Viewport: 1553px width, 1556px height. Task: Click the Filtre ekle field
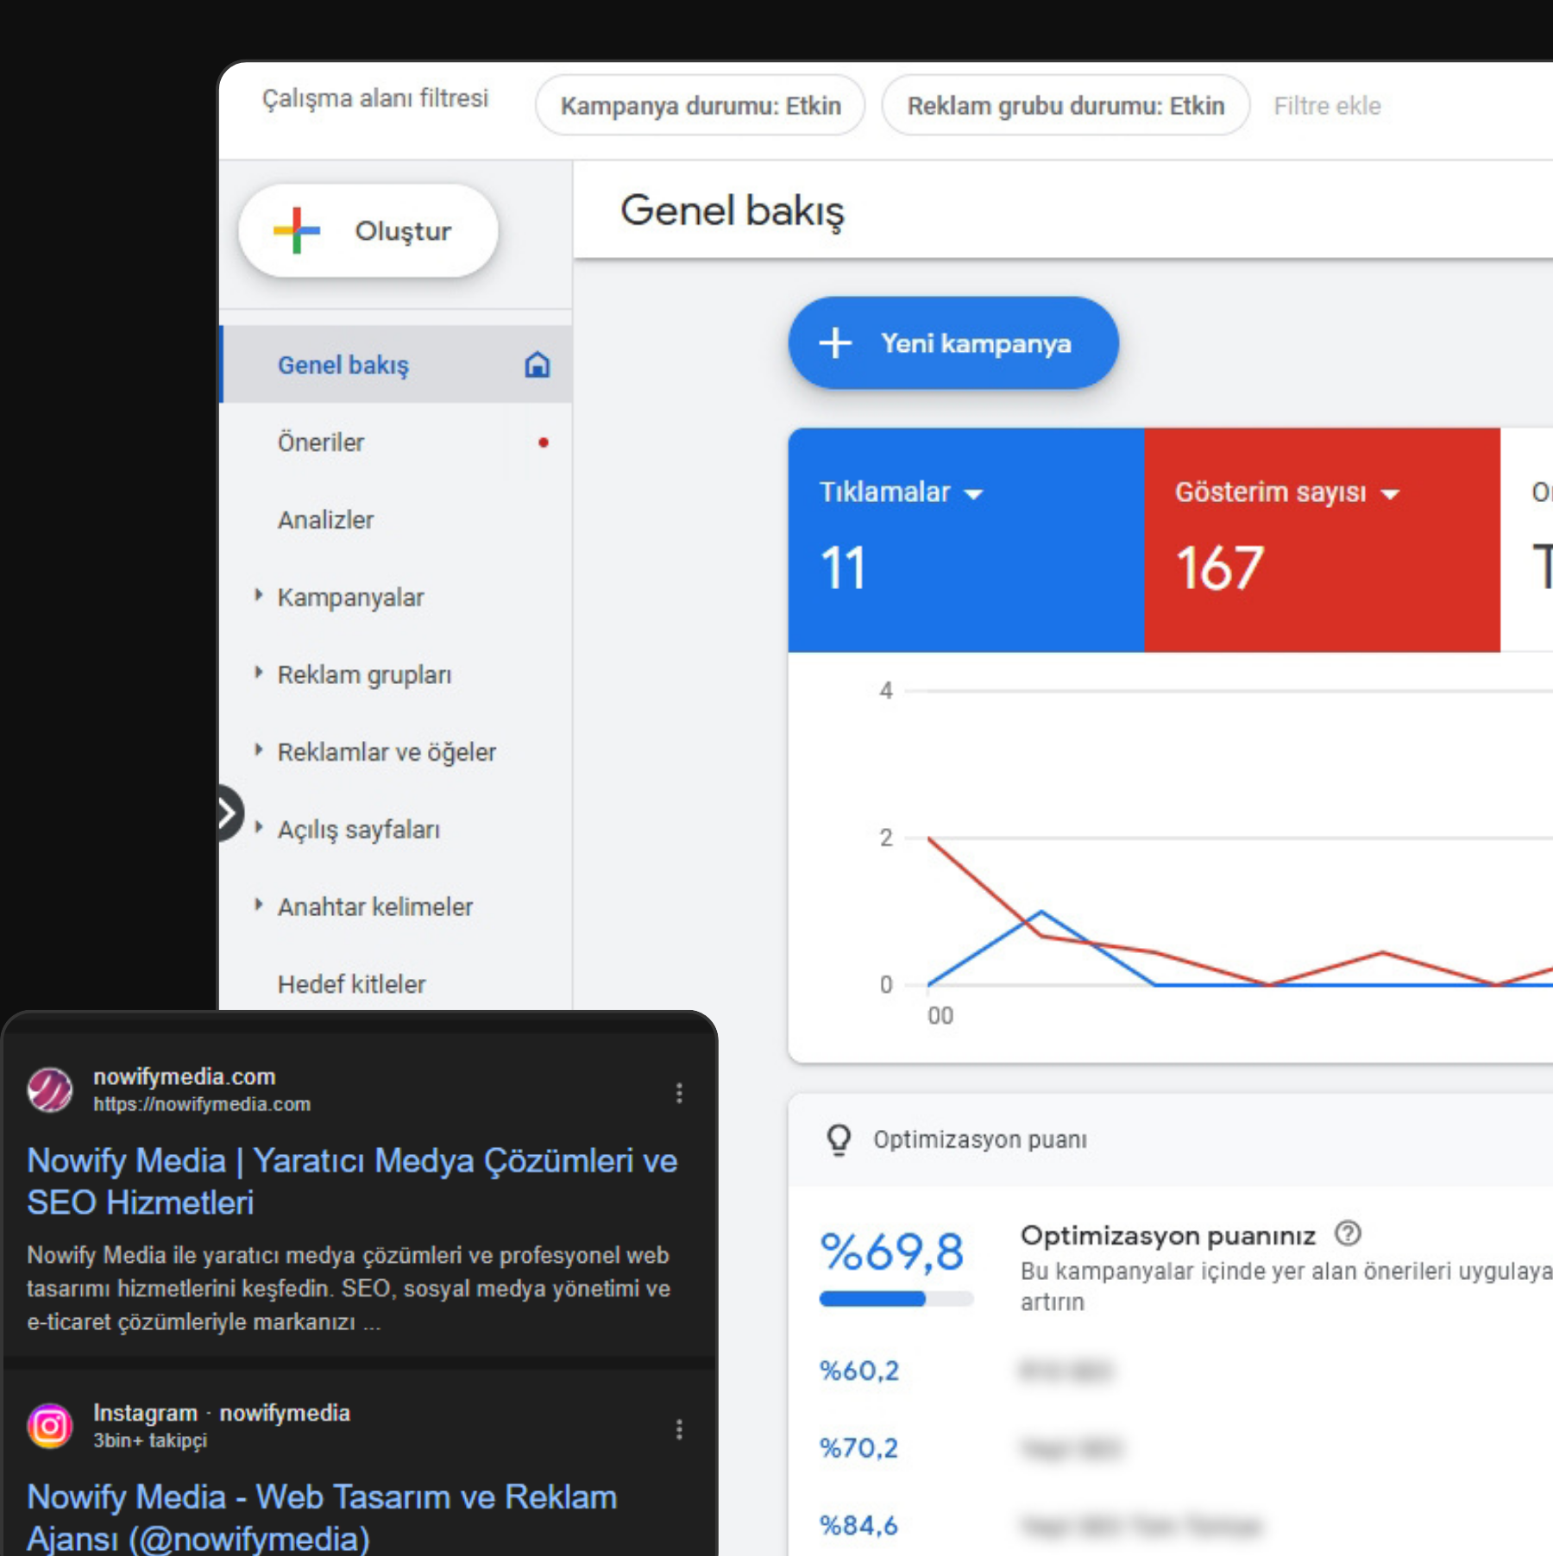(x=1327, y=106)
